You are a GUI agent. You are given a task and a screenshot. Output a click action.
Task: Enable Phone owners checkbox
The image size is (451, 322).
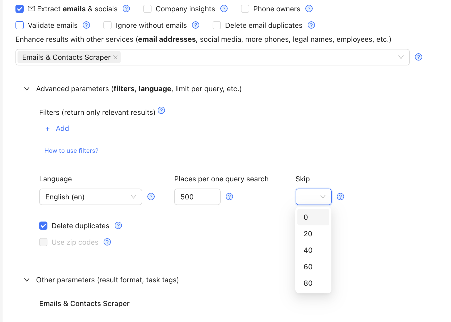(245, 9)
